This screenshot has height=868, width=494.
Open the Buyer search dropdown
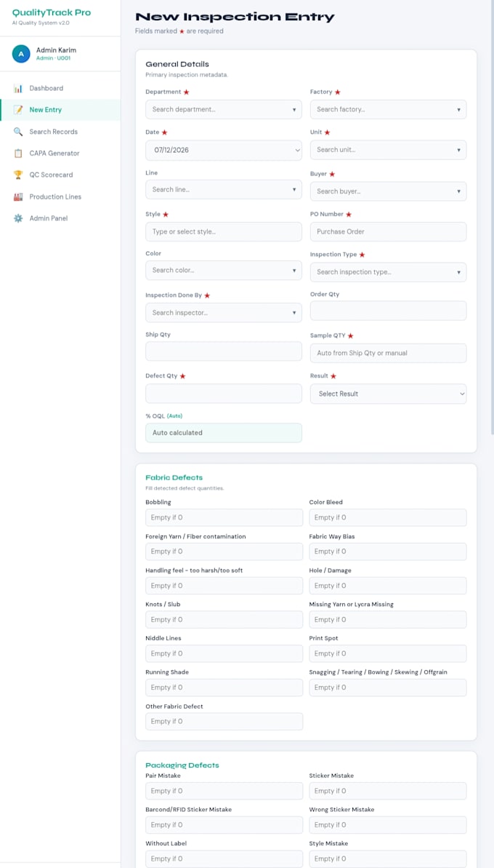point(388,191)
